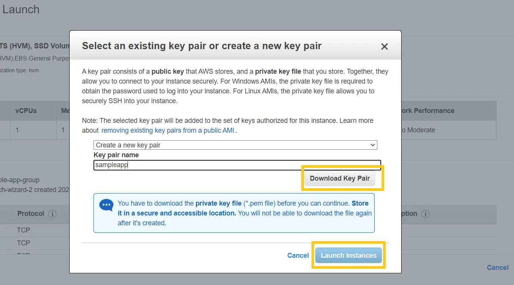Dismiss the key pair dialog with the X icon
This screenshot has width=514, height=285.
click(385, 46)
